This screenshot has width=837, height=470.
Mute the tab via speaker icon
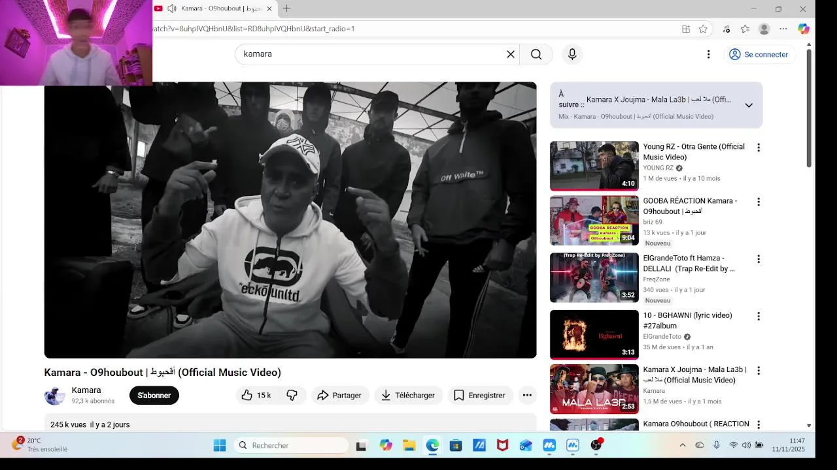[x=171, y=8]
